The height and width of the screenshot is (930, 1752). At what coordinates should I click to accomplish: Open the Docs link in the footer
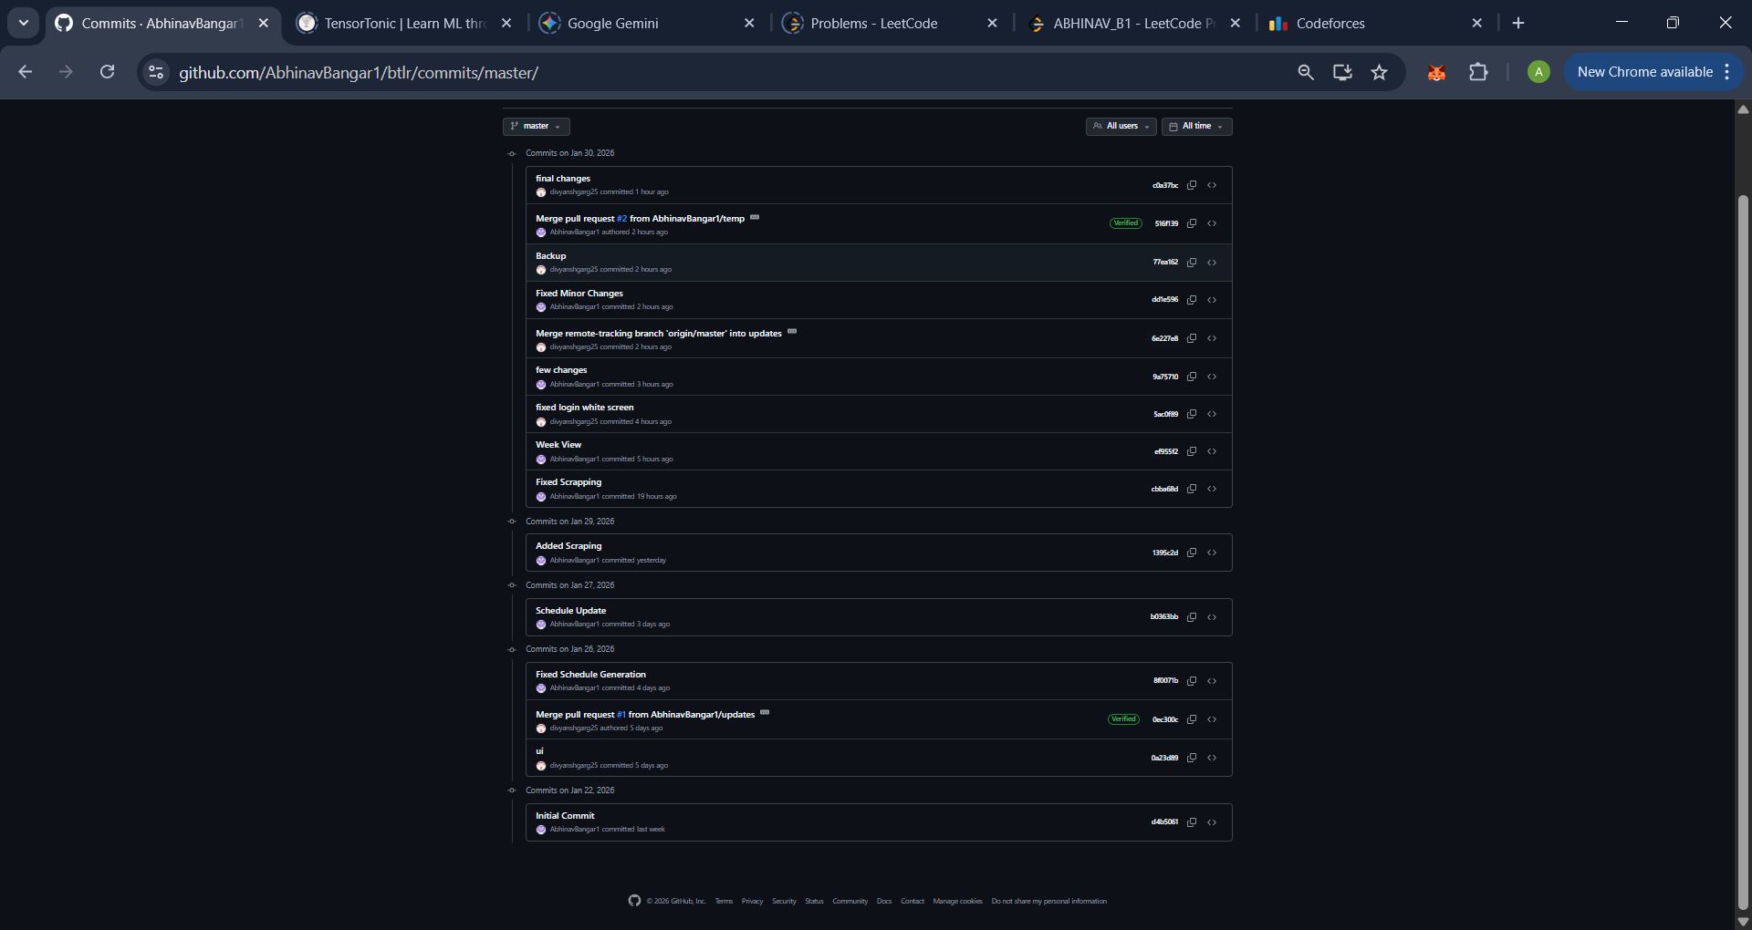pos(884,901)
